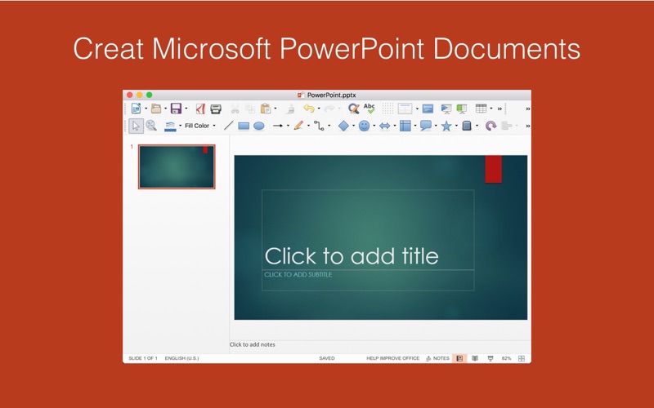Click the Copy icon
The width and height of the screenshot is (654, 408).
tap(250, 109)
